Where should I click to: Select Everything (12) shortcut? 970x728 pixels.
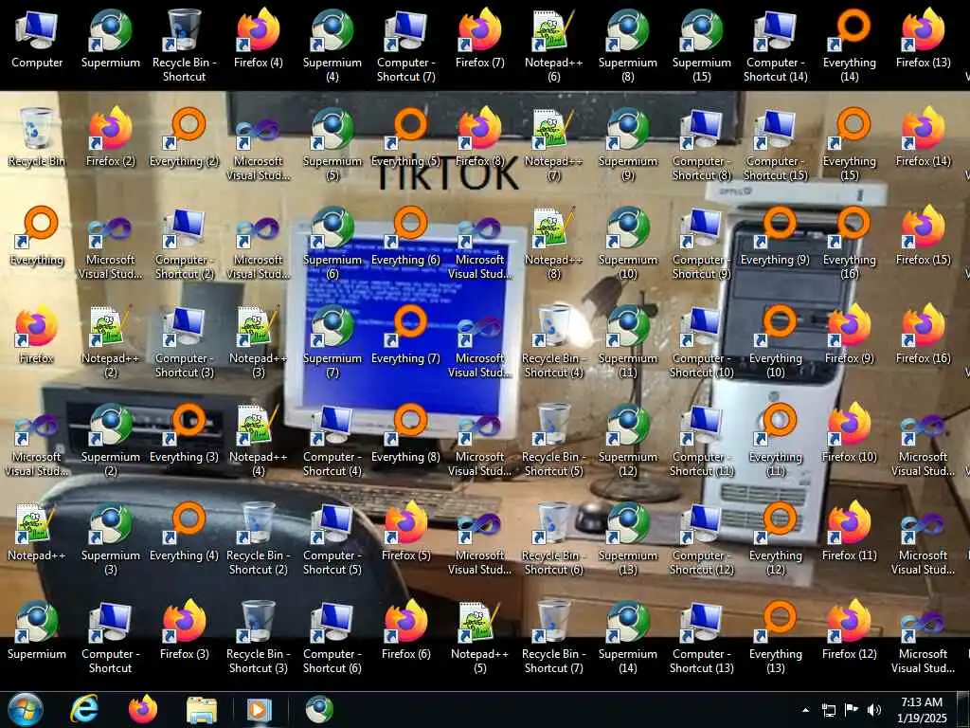776,538
